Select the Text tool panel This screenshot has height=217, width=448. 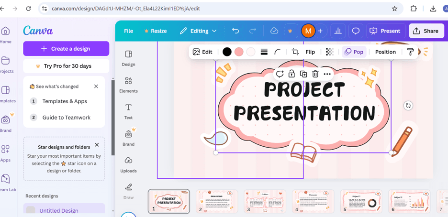(x=128, y=111)
